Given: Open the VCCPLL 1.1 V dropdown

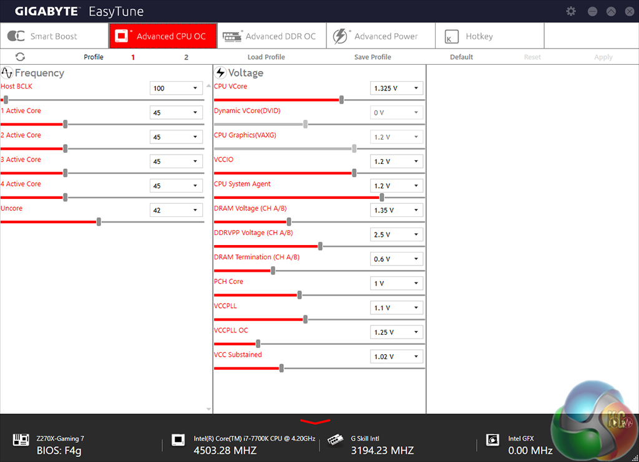Looking at the screenshot, I should tap(396, 308).
